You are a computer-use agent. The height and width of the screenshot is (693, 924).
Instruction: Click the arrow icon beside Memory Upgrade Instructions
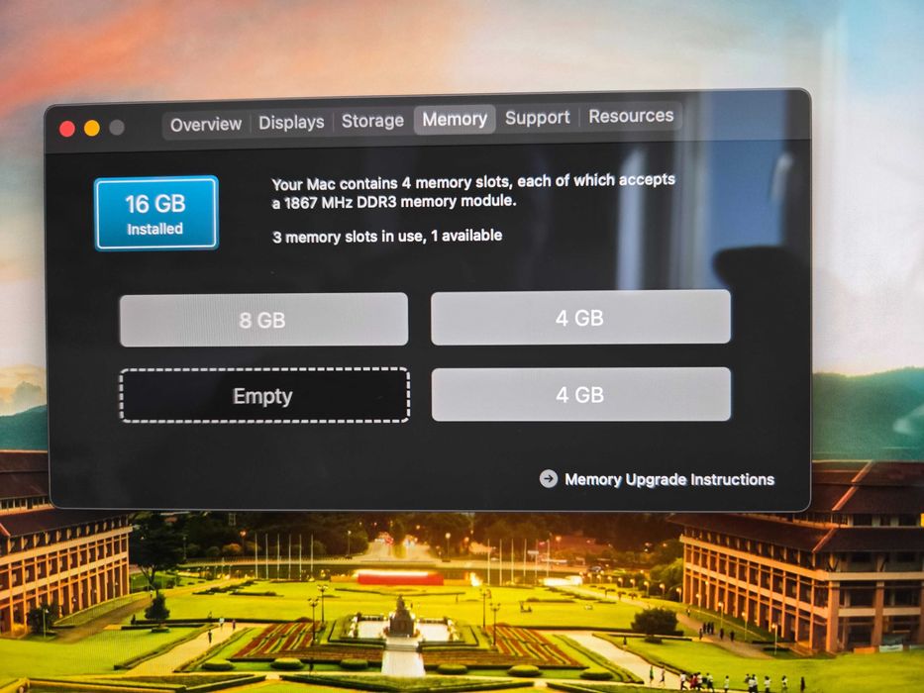pyautogui.click(x=548, y=478)
